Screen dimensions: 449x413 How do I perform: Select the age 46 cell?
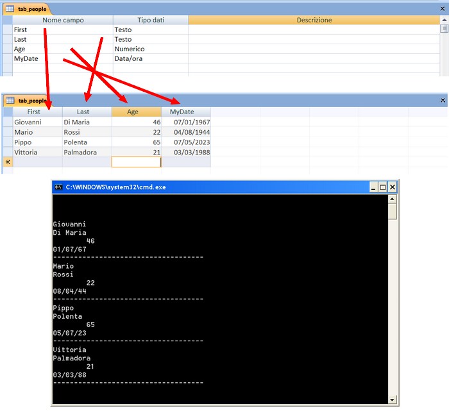click(136, 122)
